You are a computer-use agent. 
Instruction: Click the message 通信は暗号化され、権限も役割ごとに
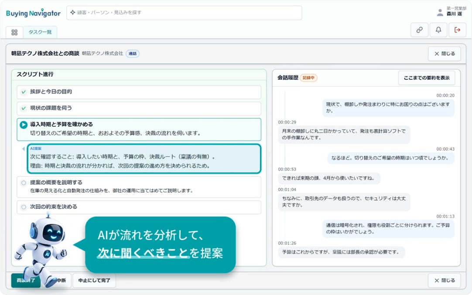point(388,228)
